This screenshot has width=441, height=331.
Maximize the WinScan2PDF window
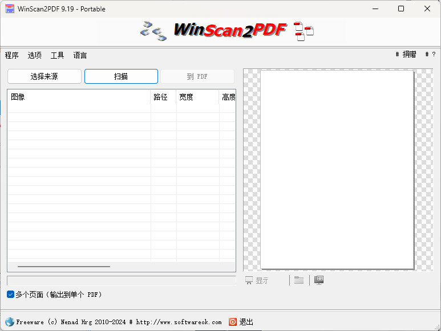point(401,9)
